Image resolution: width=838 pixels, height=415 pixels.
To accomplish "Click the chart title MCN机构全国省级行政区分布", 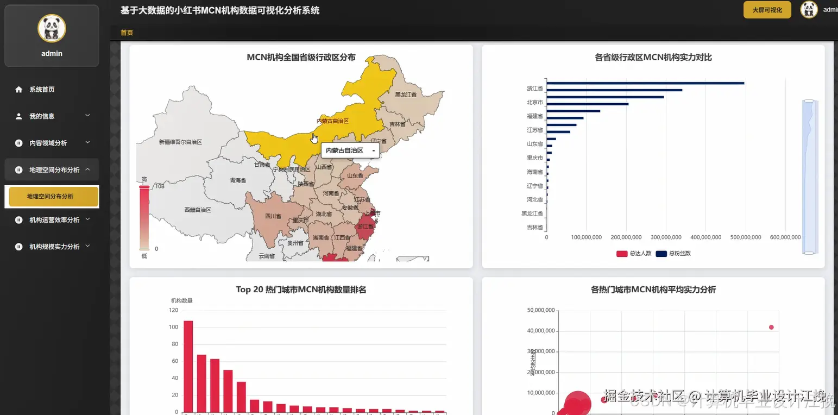I will [x=301, y=58].
